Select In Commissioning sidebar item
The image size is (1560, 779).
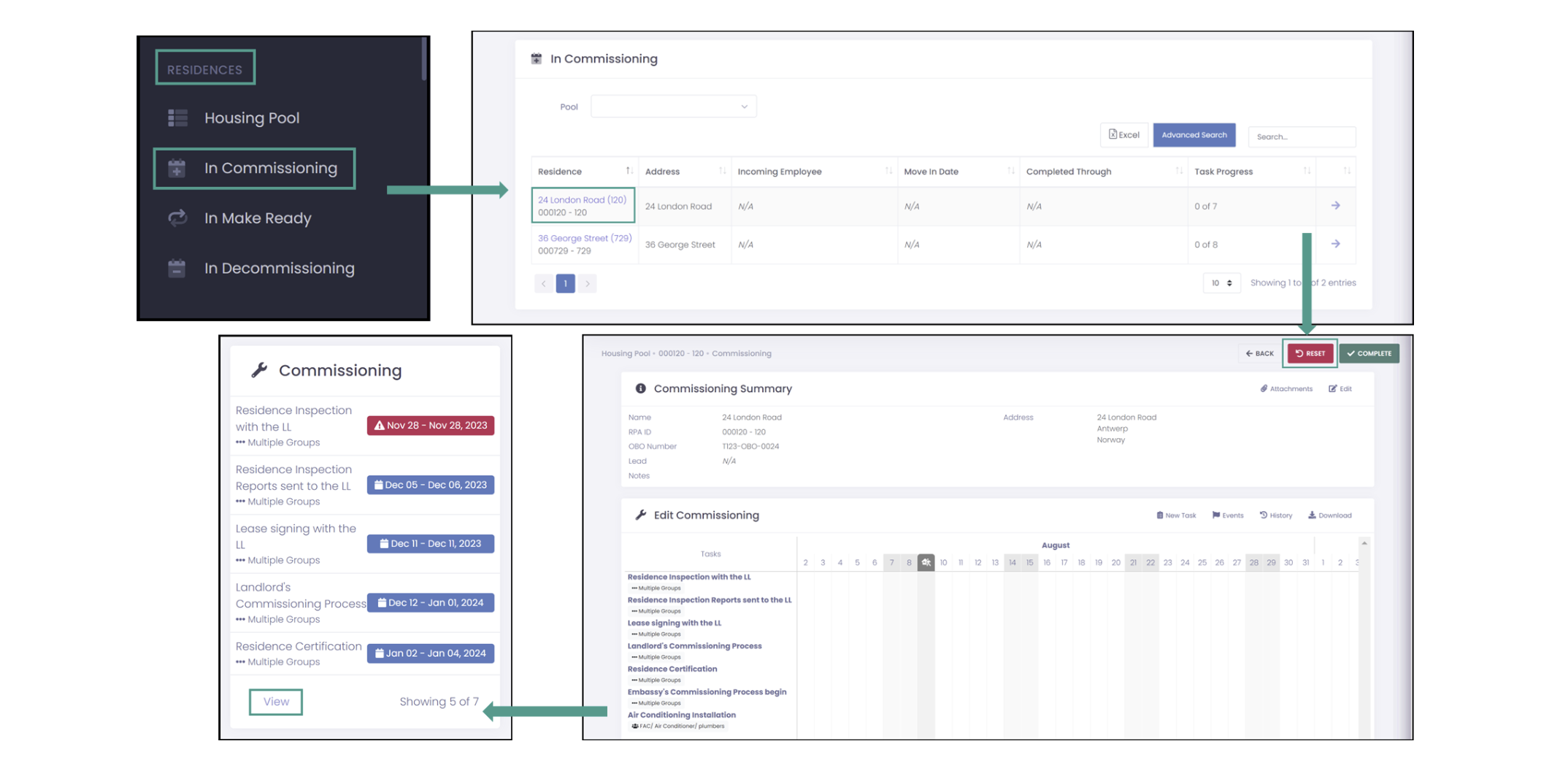tap(254, 169)
